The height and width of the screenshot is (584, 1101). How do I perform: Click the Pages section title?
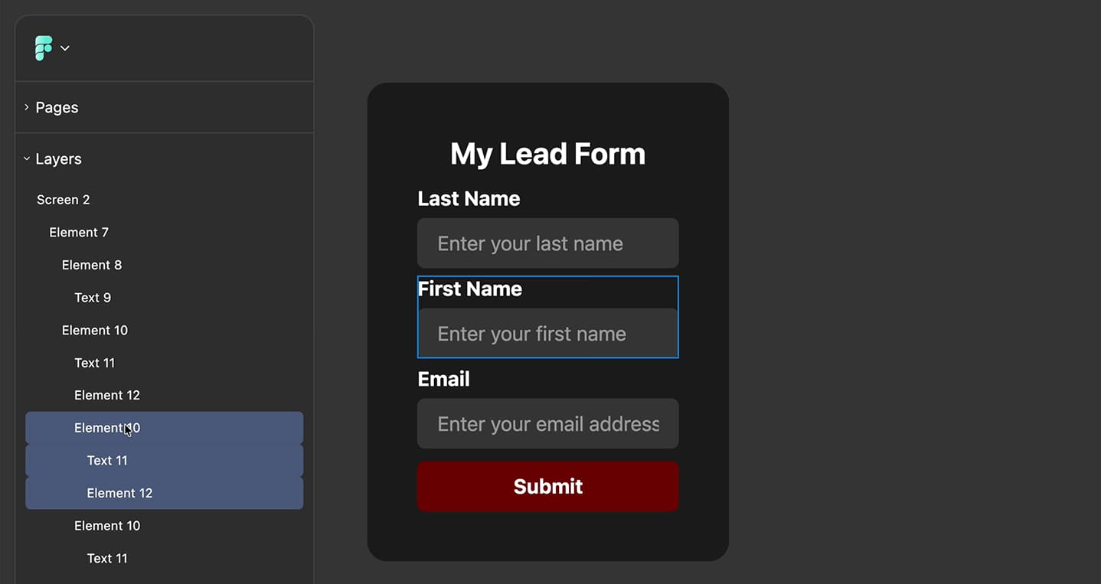pyautogui.click(x=57, y=108)
